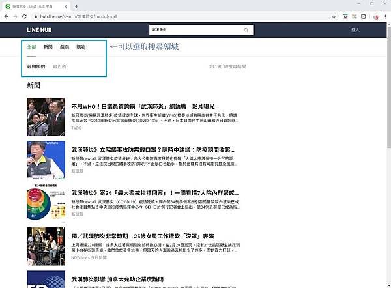Reload the current page

[x=24, y=16]
